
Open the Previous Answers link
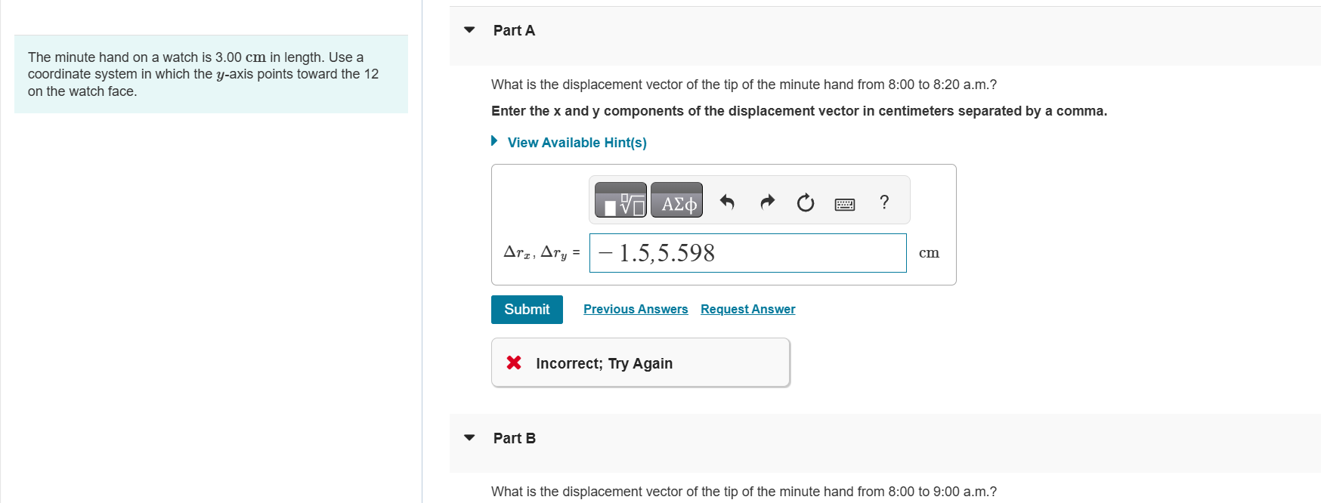[636, 309]
